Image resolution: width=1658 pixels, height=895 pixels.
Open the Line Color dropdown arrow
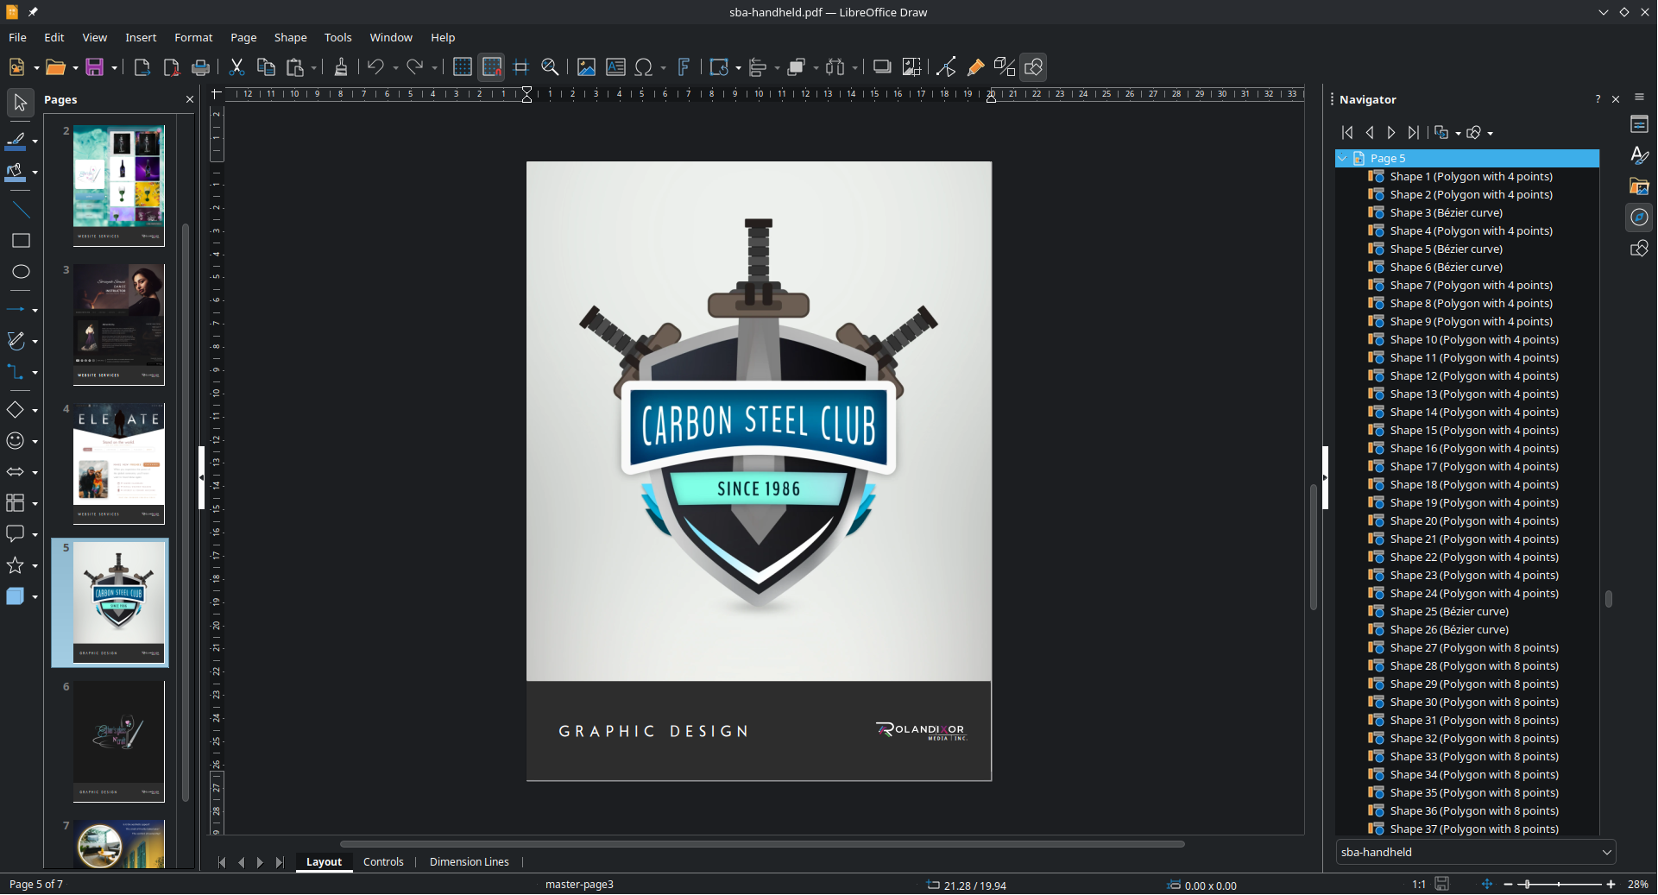(x=35, y=141)
